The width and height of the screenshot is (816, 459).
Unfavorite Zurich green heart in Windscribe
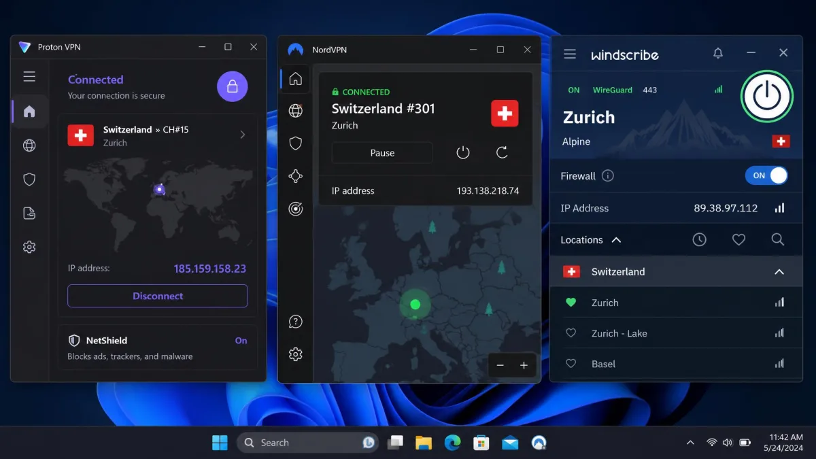click(x=571, y=303)
